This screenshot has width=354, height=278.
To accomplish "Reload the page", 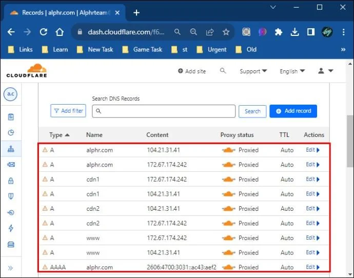I will tap(43, 32).
